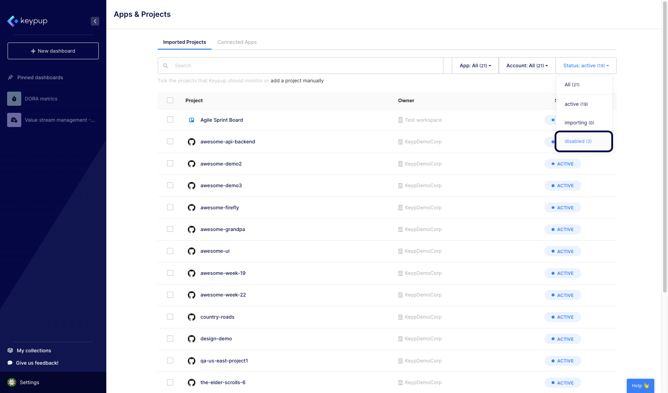Tick the checkbox for design-demo
The width and height of the screenshot is (668, 393).
[x=170, y=338]
